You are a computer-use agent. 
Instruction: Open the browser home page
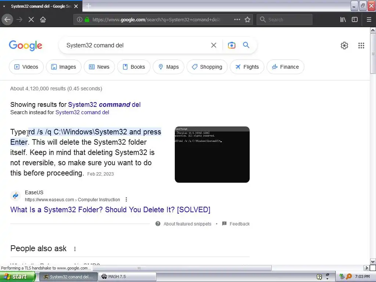tap(43, 20)
